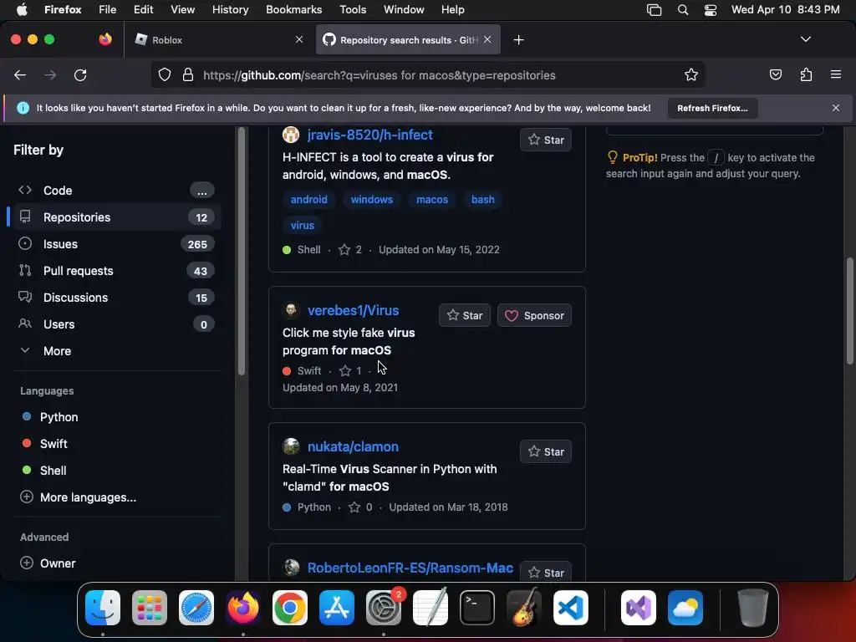Viewport: 856px width, 642px height.
Task: Open the File menu
Action: tap(107, 10)
